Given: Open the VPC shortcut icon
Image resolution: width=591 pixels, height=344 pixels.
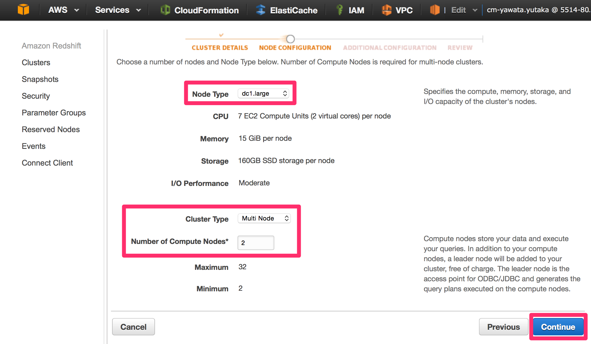Looking at the screenshot, I should [x=387, y=9].
